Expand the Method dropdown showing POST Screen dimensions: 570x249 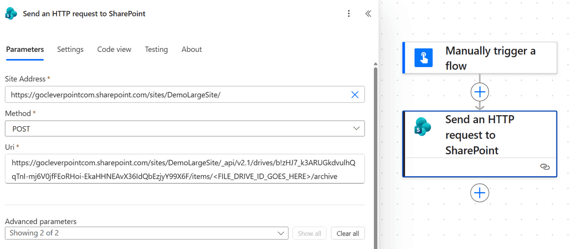tap(184, 129)
